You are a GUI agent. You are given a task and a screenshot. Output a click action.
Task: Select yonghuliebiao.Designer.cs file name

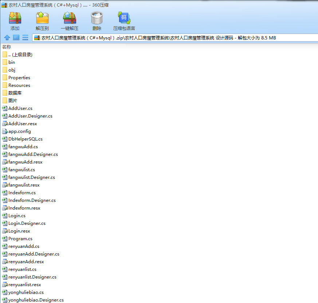click(x=36, y=300)
